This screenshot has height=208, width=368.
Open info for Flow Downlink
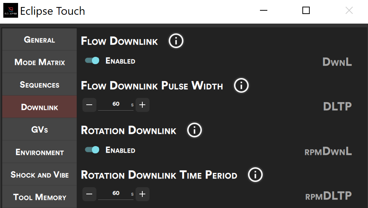coord(176,41)
